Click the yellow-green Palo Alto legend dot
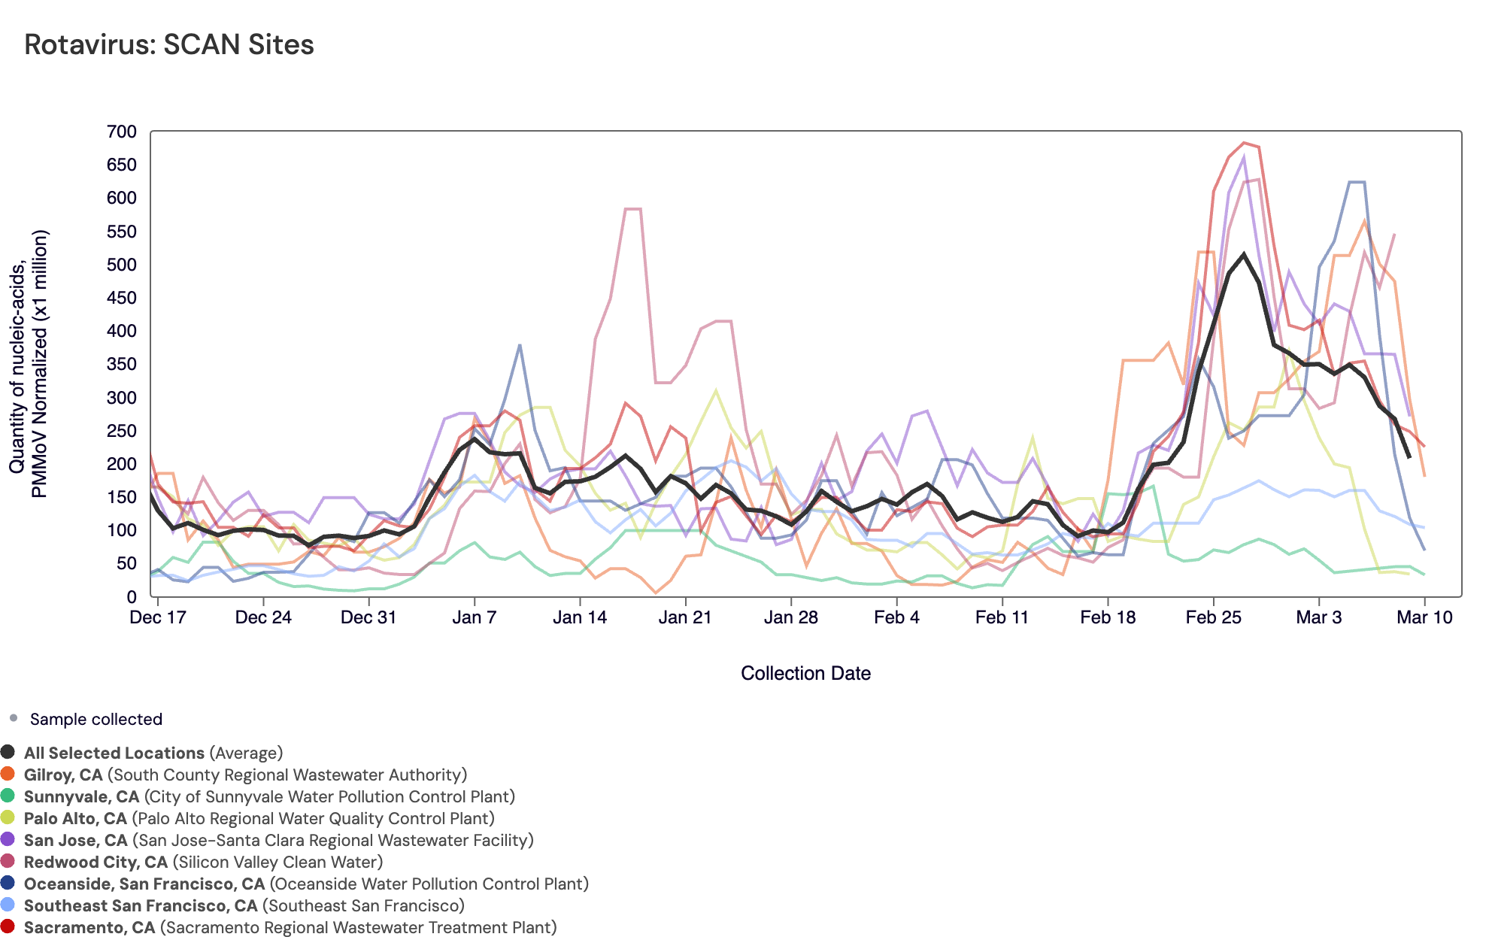 pos(8,817)
